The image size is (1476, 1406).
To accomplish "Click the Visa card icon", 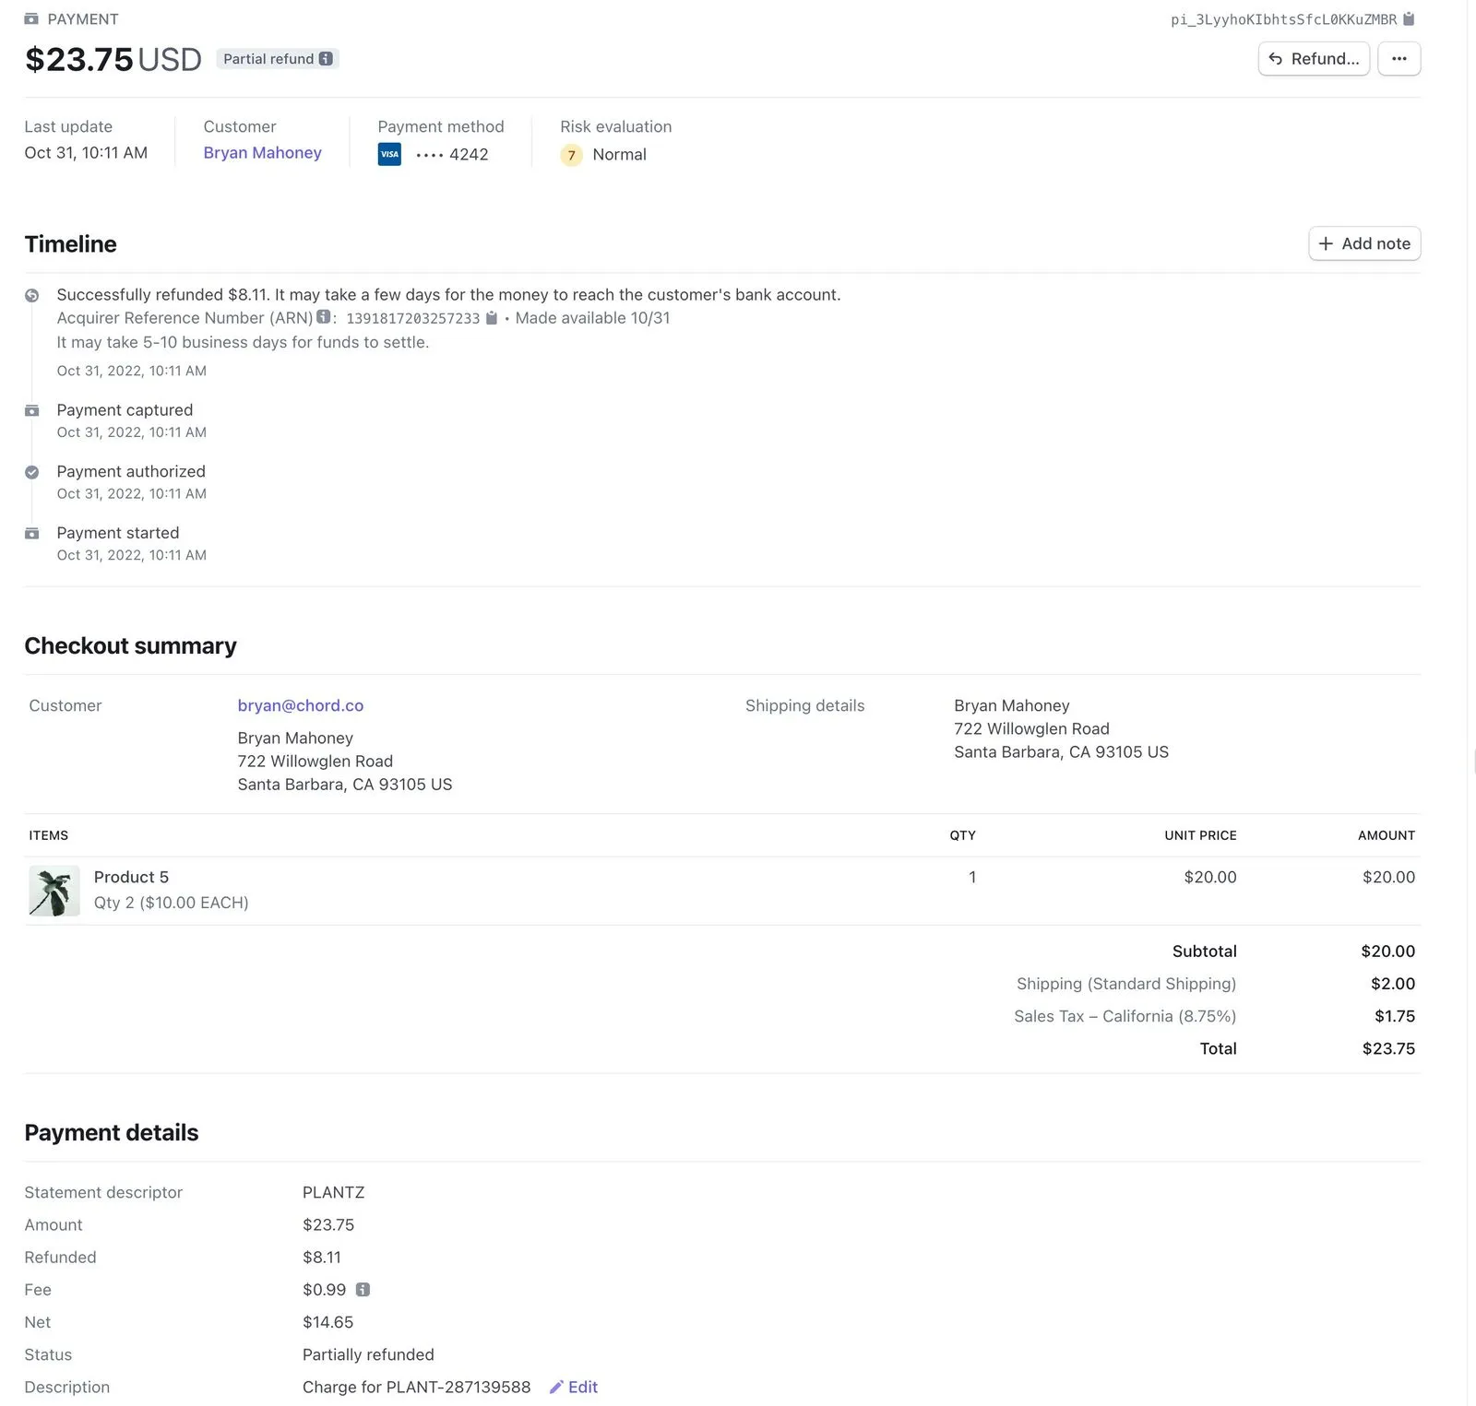I will (389, 154).
